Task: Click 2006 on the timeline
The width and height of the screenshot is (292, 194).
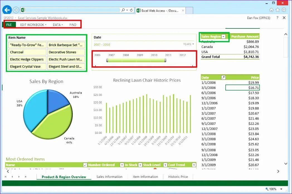Action: pyautogui.click(x=97, y=55)
